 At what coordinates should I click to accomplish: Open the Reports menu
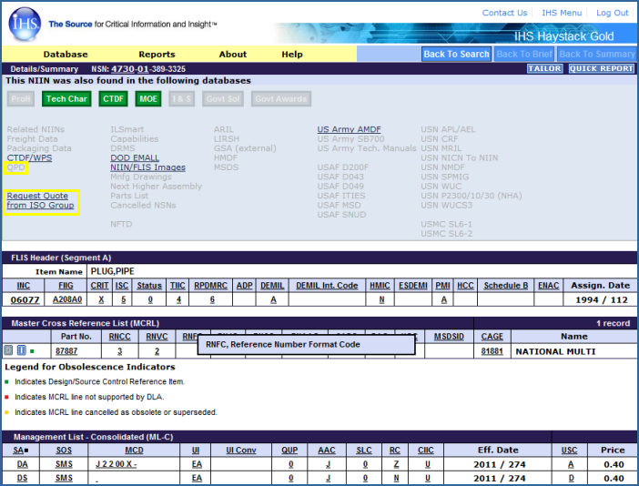157,55
